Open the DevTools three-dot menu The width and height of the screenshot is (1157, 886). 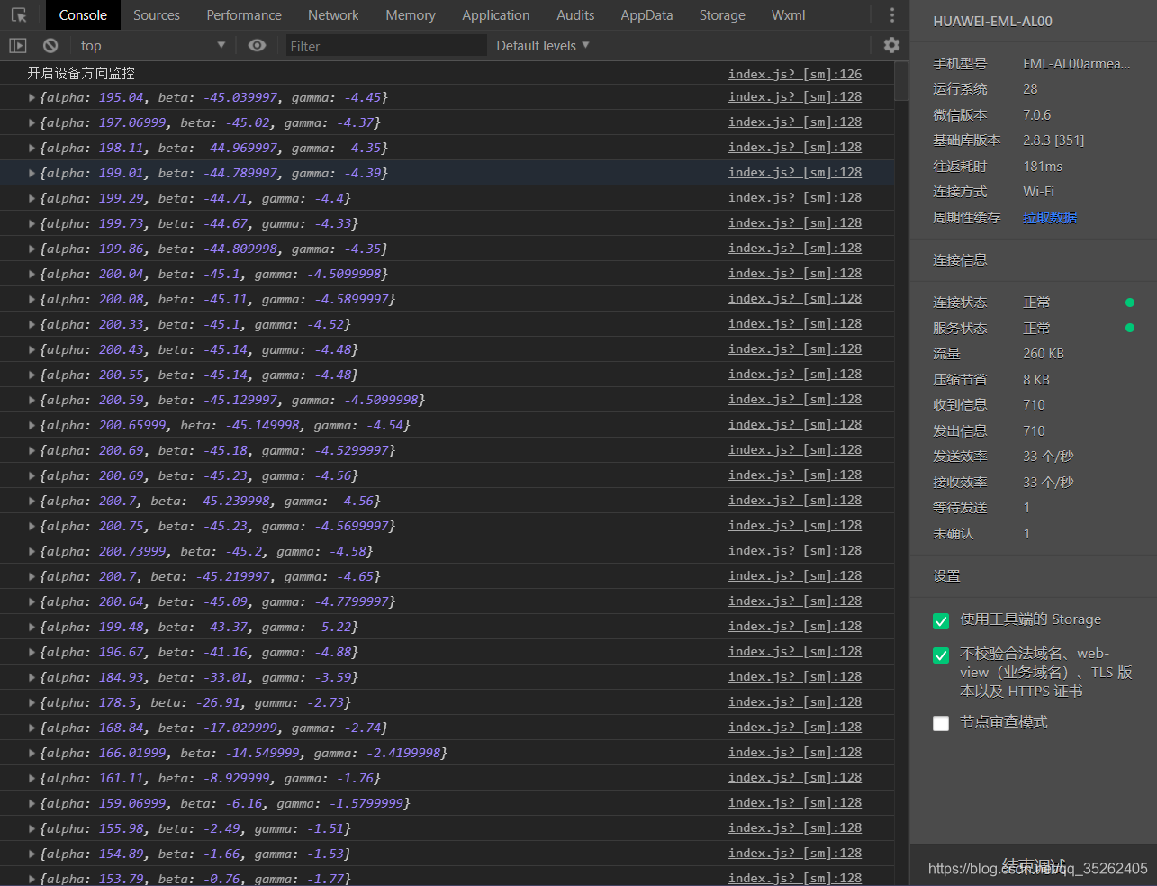[x=892, y=15]
